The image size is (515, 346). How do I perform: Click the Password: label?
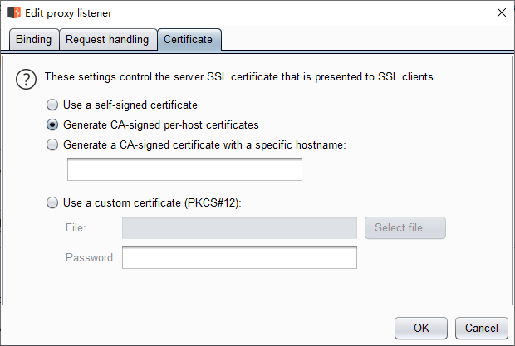point(91,258)
